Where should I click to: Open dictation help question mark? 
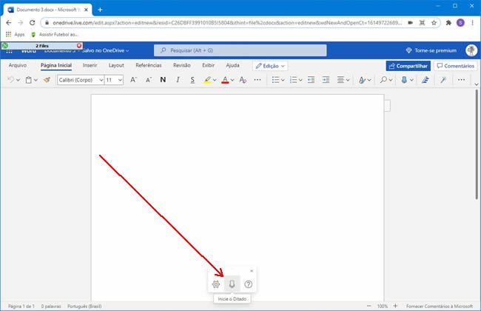tap(249, 284)
